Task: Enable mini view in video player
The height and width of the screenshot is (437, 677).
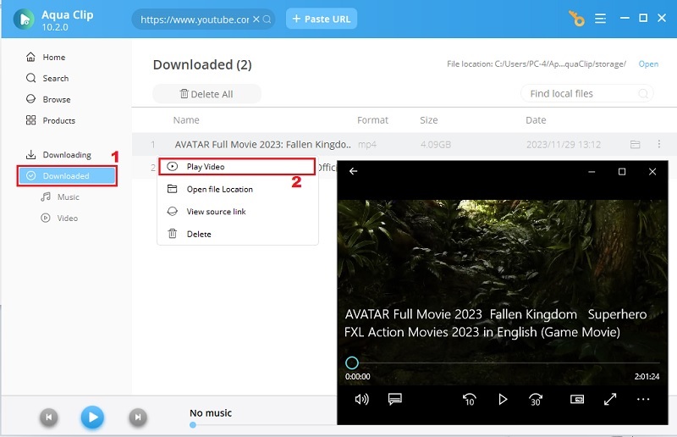Action: click(x=577, y=400)
